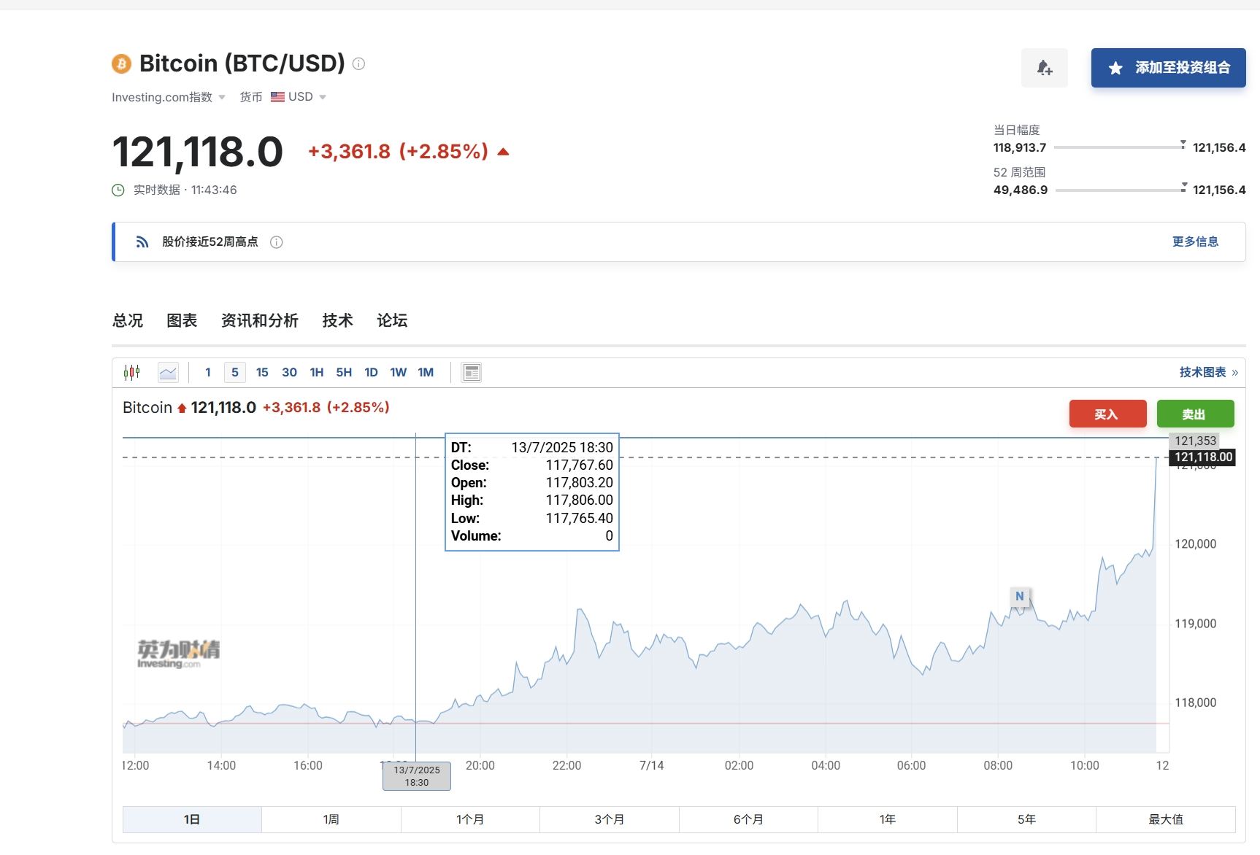This screenshot has height=855, width=1260.
Task: Select the 1D interval
Action: [x=371, y=373]
